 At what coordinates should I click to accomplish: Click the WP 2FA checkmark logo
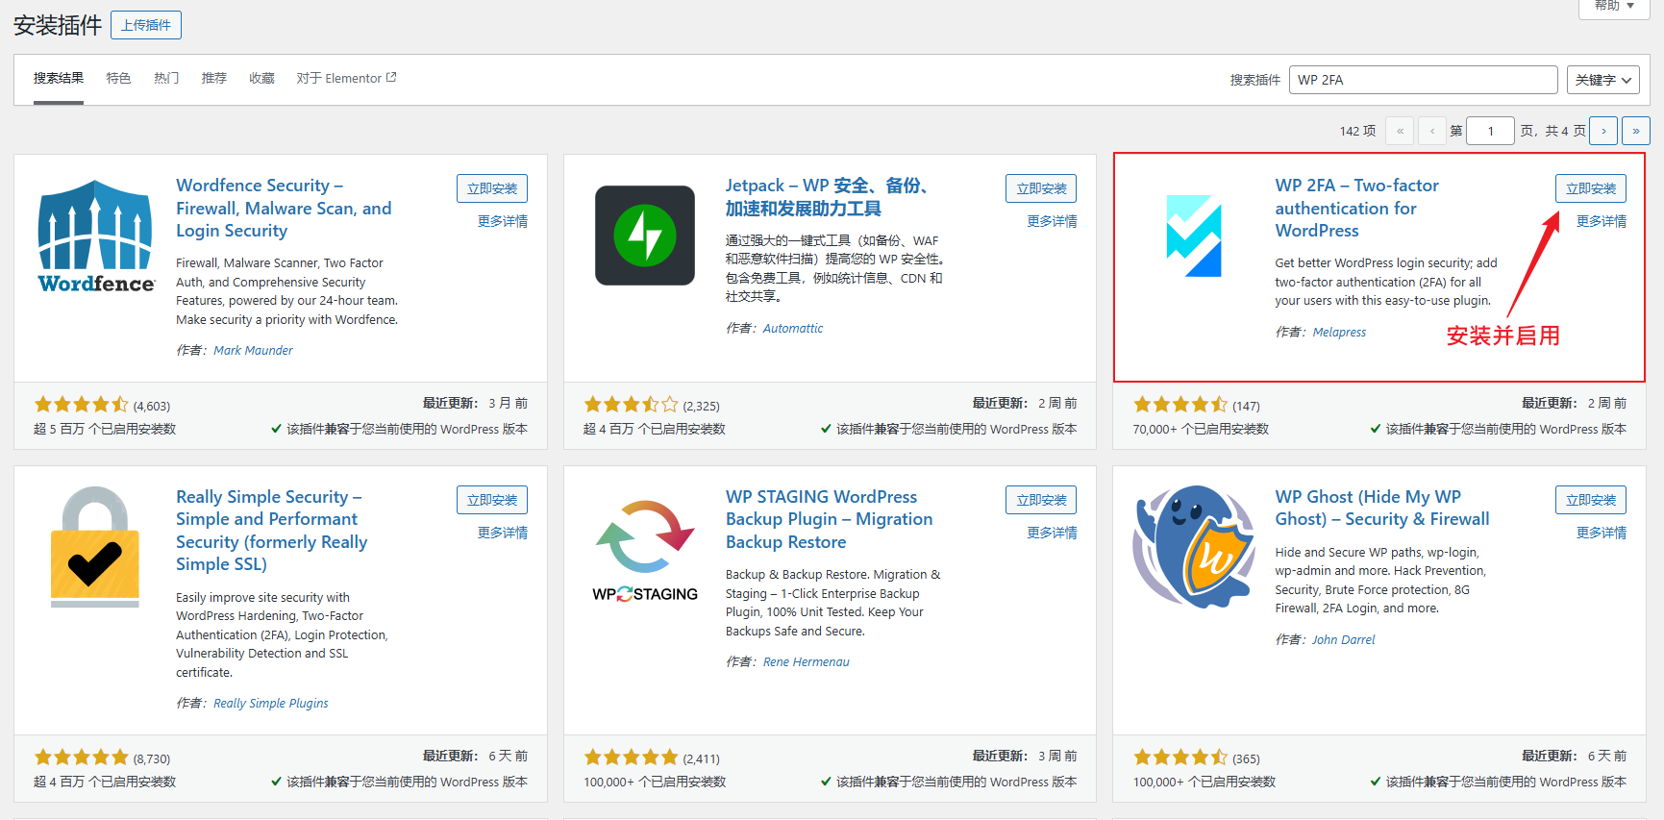pos(1194,236)
